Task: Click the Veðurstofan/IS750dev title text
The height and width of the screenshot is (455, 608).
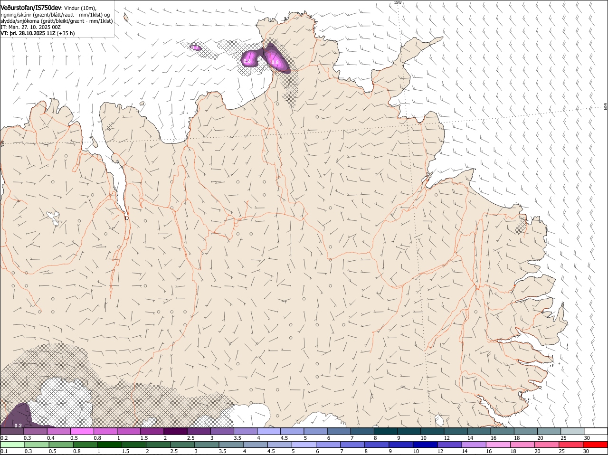Action: click(31, 8)
